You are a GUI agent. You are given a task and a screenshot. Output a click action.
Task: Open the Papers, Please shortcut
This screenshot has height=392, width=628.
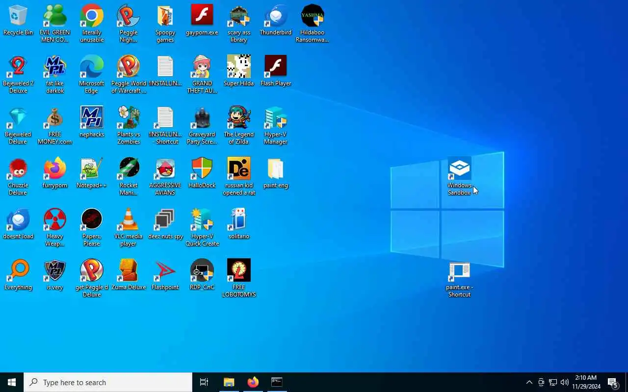pyautogui.click(x=92, y=227)
